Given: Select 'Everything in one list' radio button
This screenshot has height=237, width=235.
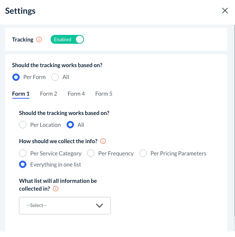Looking at the screenshot, I should [23, 164].
